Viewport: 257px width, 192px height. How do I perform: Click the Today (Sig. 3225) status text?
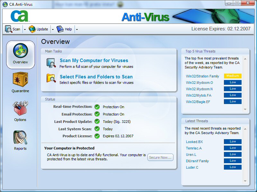click(117, 122)
